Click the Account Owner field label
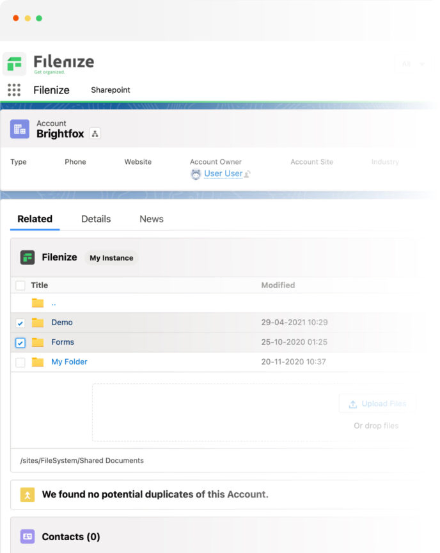The width and height of the screenshot is (440, 553). tap(216, 162)
